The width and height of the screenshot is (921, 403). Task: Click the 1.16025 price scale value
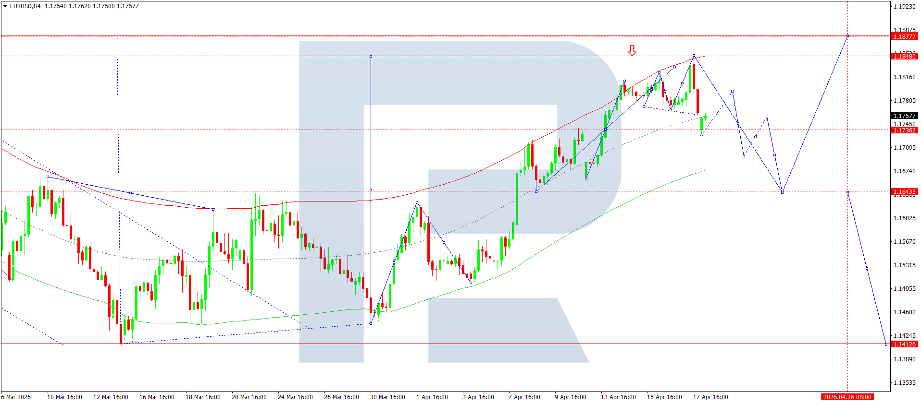pos(904,218)
